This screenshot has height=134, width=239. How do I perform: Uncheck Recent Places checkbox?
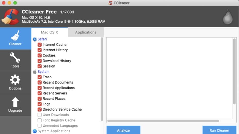pos(39,98)
